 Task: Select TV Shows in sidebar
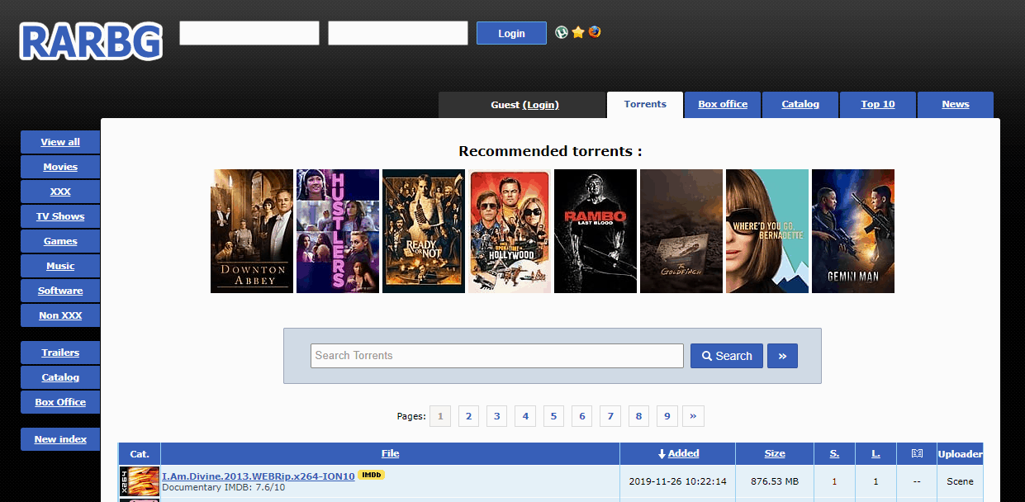pyautogui.click(x=60, y=216)
